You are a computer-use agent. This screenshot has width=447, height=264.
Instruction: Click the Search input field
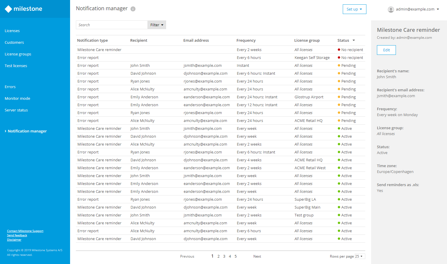[x=112, y=25]
